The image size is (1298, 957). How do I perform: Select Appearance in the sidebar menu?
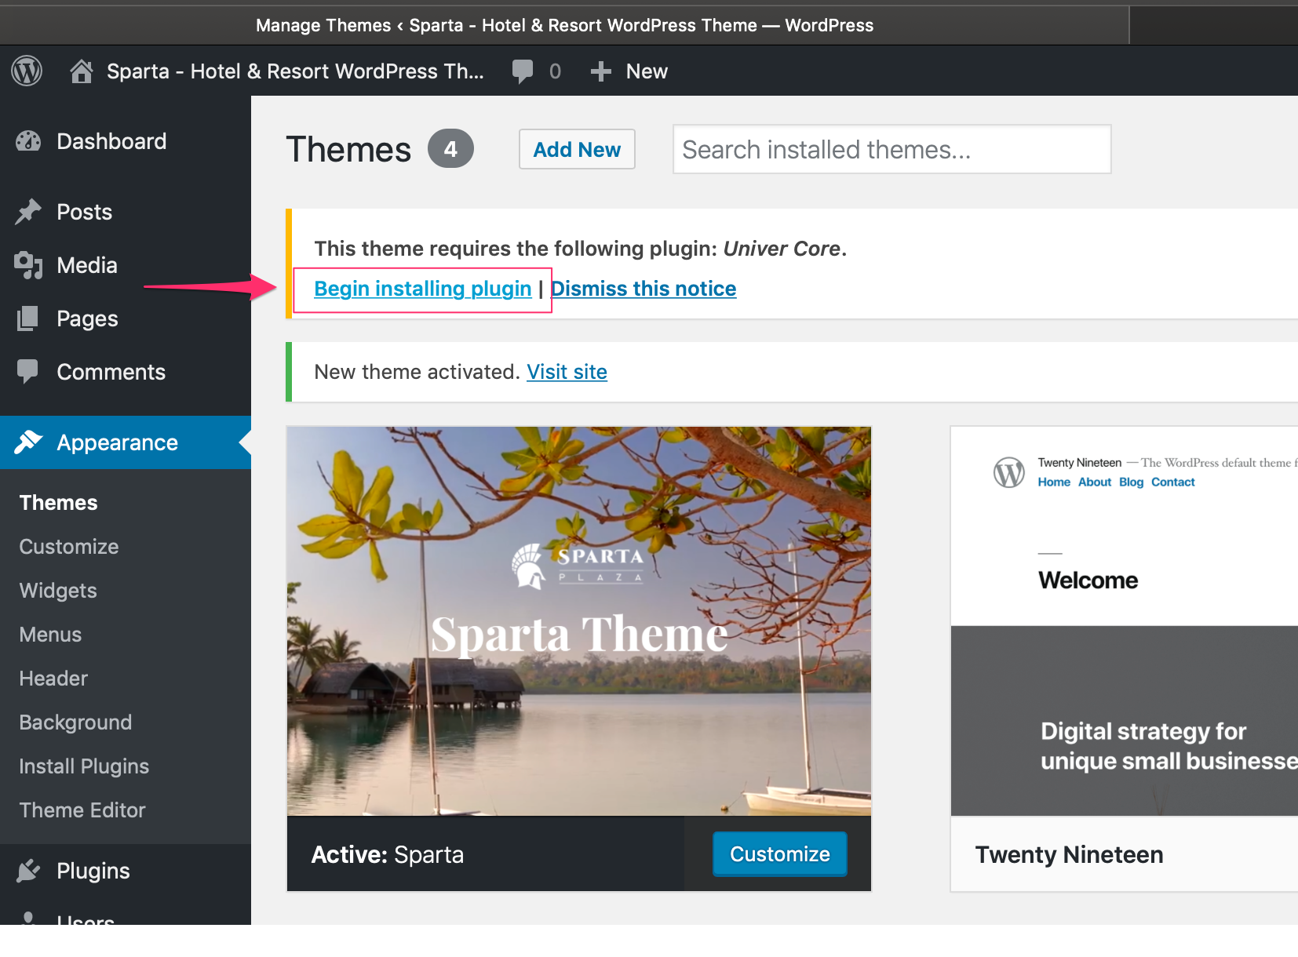pyautogui.click(x=117, y=442)
